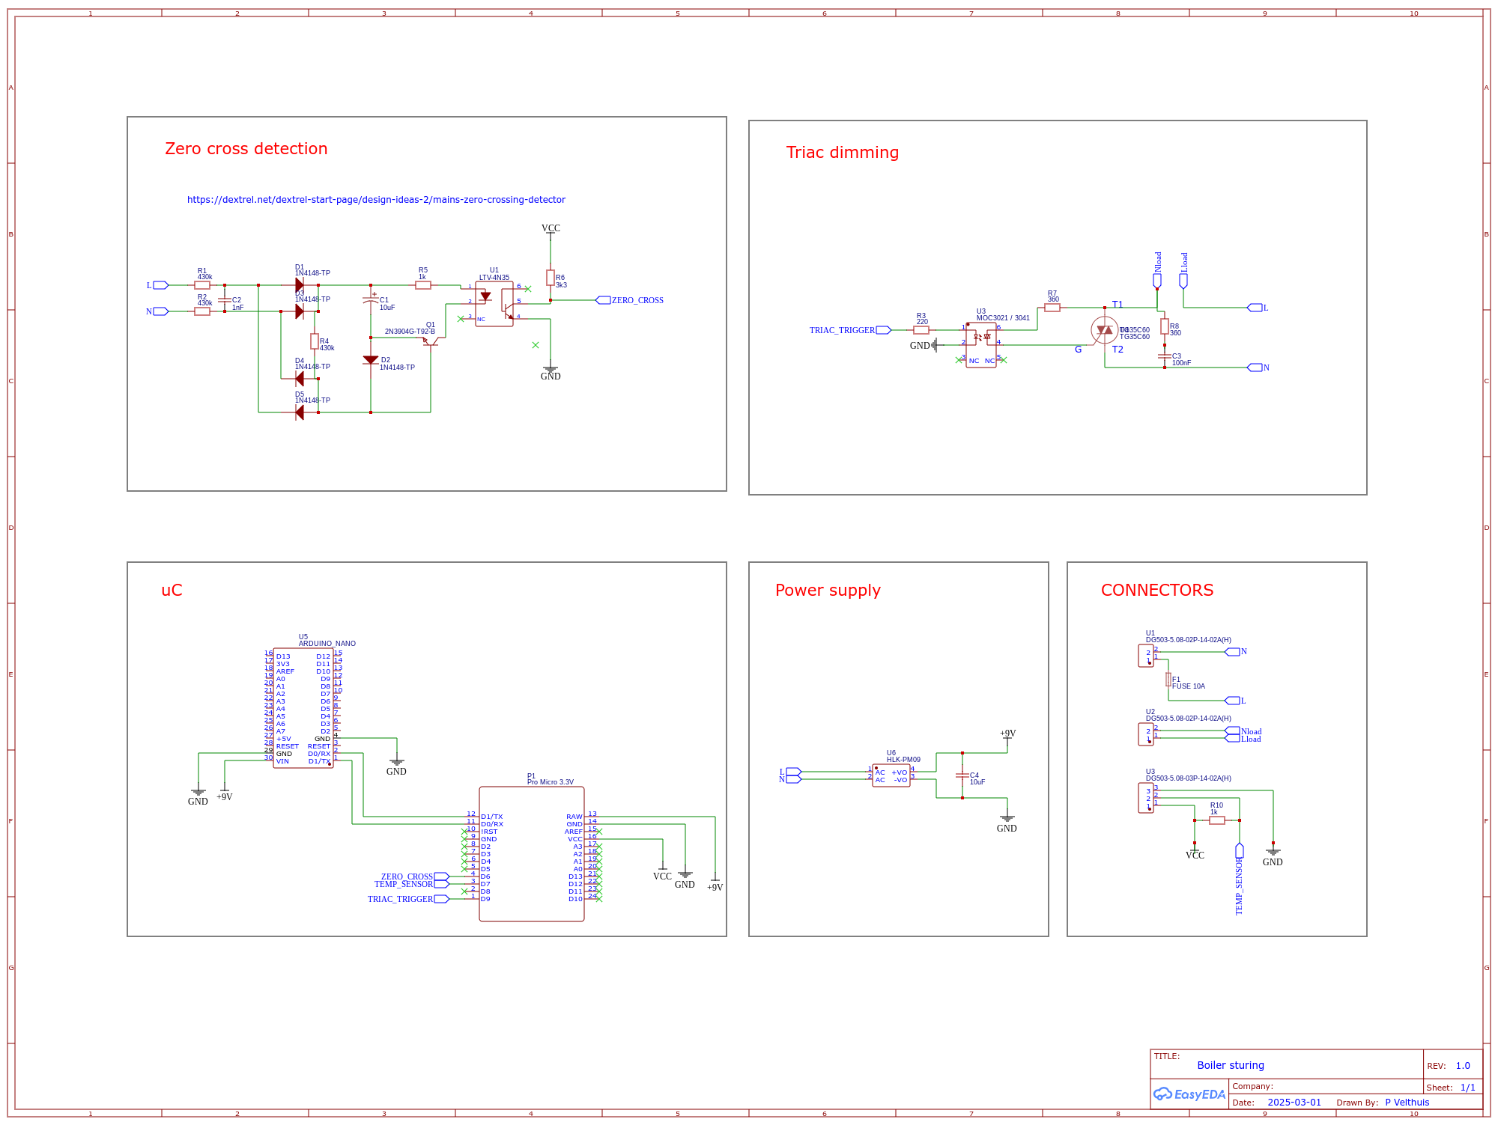The image size is (1498, 1125).
Task: Select capacitor C3 100nF
Action: [1165, 356]
